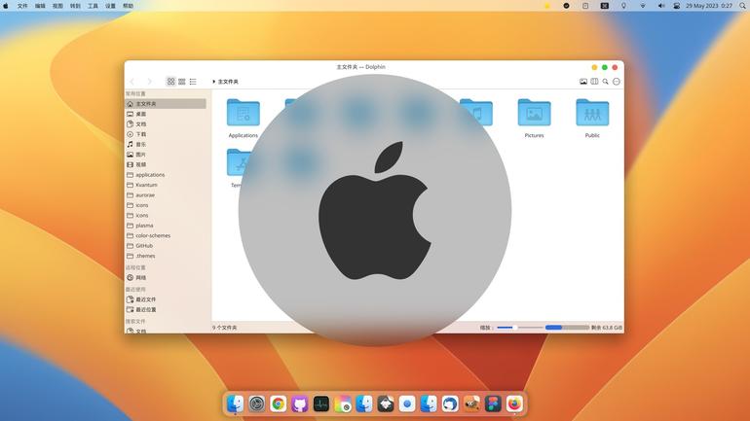Go forward using the forward arrow
Viewport: 750px width, 421px height.
(x=150, y=82)
